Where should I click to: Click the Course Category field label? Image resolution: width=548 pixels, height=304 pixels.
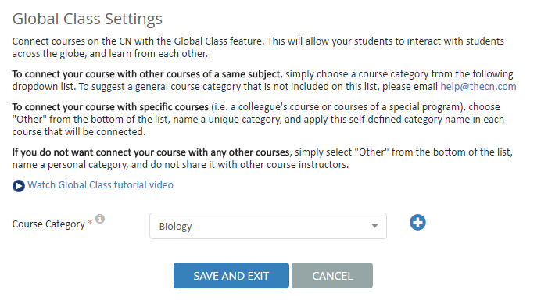(x=48, y=224)
